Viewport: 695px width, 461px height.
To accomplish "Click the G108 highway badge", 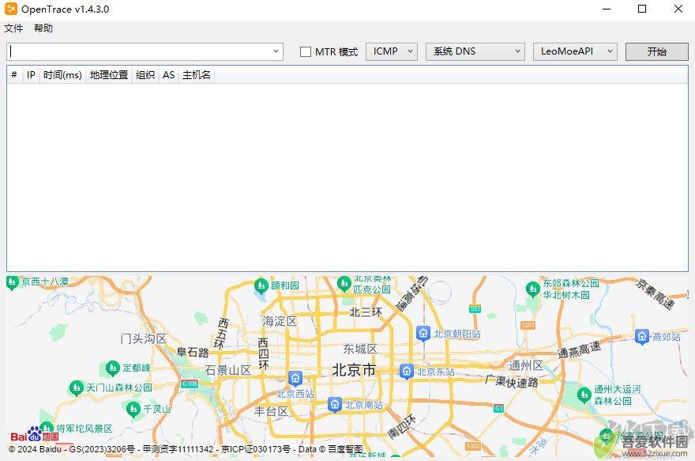I will (190, 384).
